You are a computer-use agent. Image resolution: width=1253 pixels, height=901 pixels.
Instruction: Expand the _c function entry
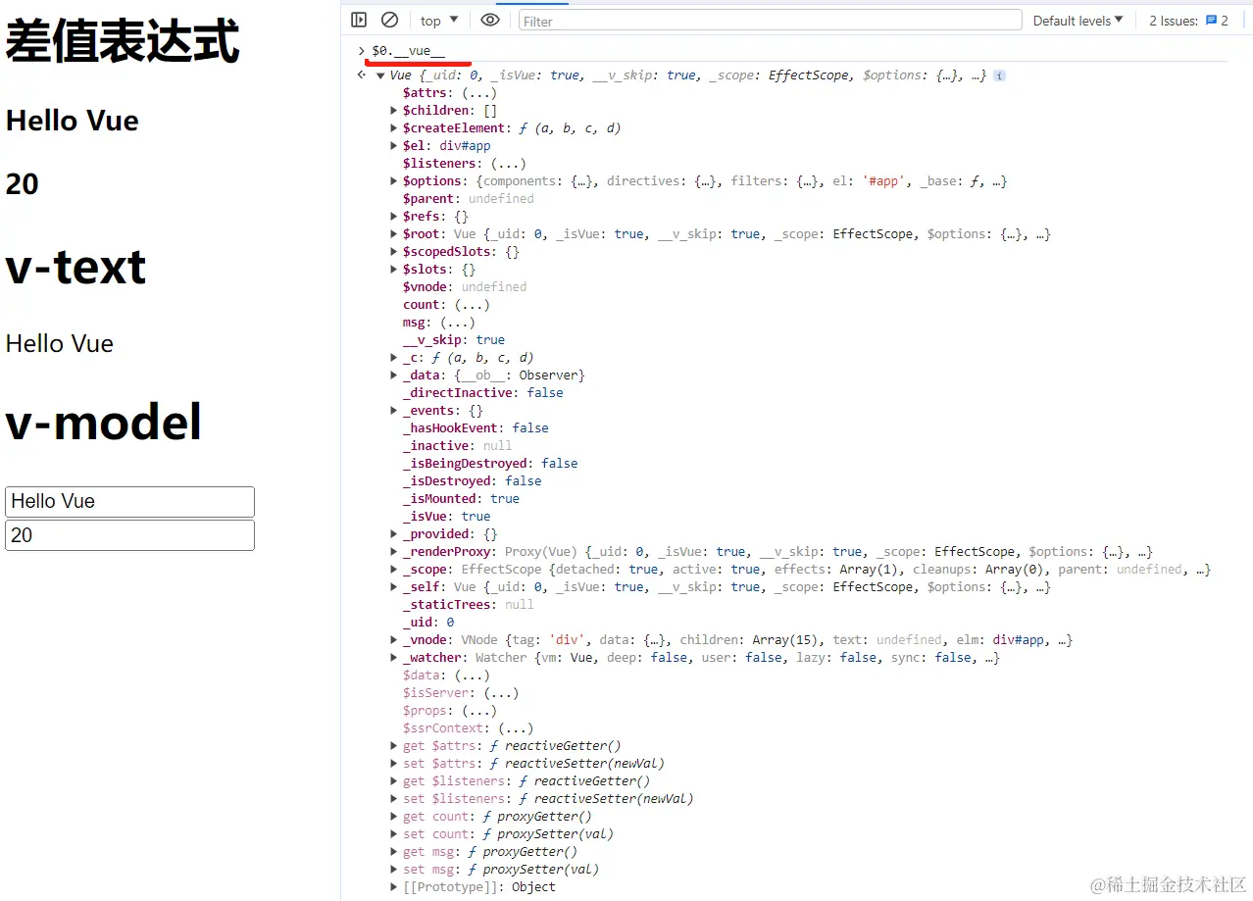point(394,358)
